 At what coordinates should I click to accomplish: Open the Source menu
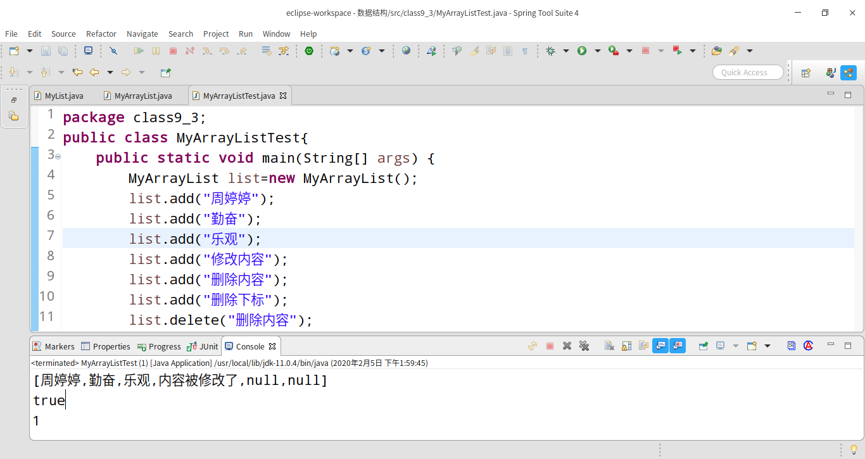click(x=63, y=34)
